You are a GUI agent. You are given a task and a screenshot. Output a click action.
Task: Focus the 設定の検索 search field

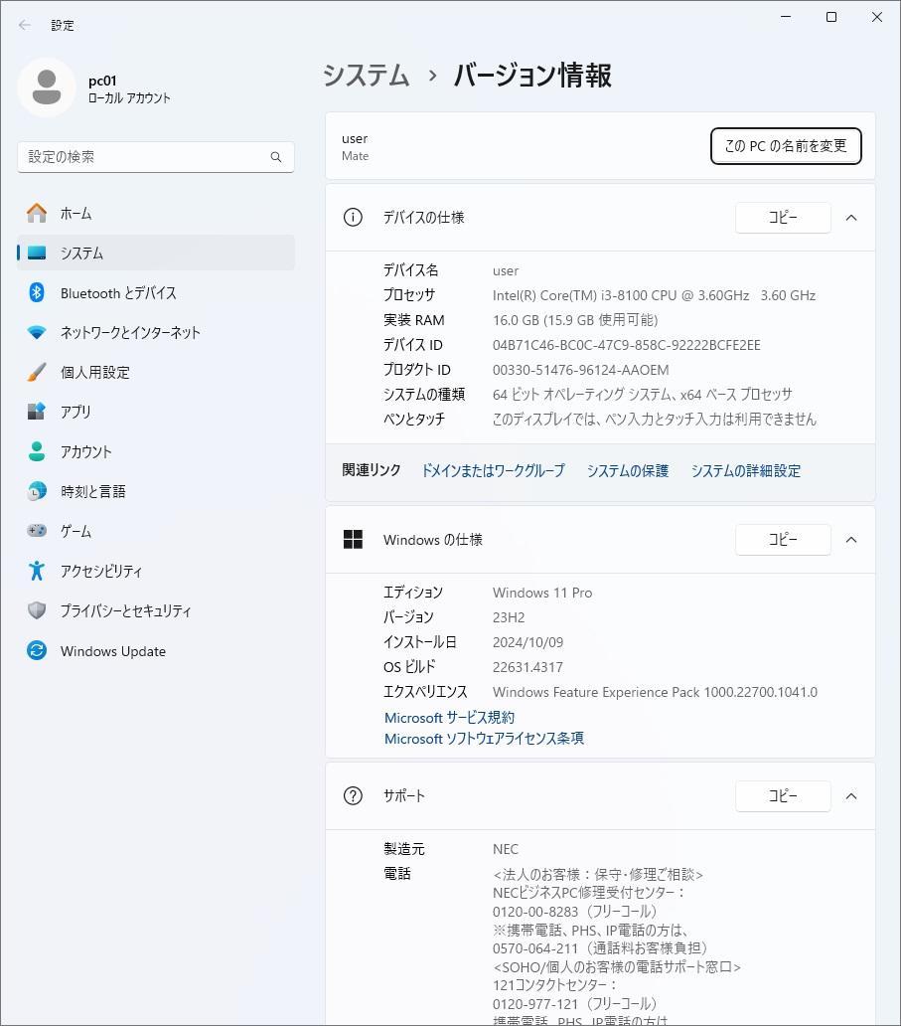pos(156,157)
